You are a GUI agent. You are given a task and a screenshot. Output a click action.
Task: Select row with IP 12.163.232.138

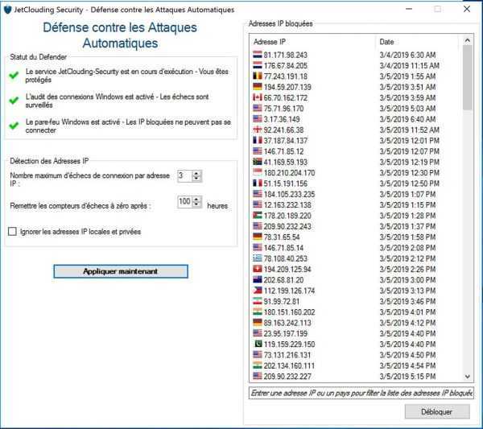357,204
